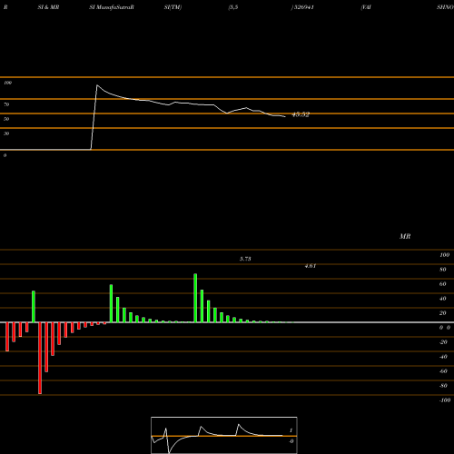Click the 'SI & MR' header text

48,7
